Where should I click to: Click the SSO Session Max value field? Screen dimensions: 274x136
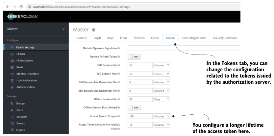point(140,74)
